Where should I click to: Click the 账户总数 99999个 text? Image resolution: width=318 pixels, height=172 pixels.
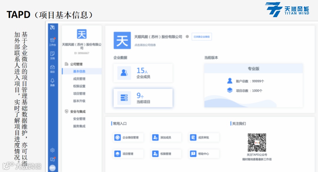(250, 81)
